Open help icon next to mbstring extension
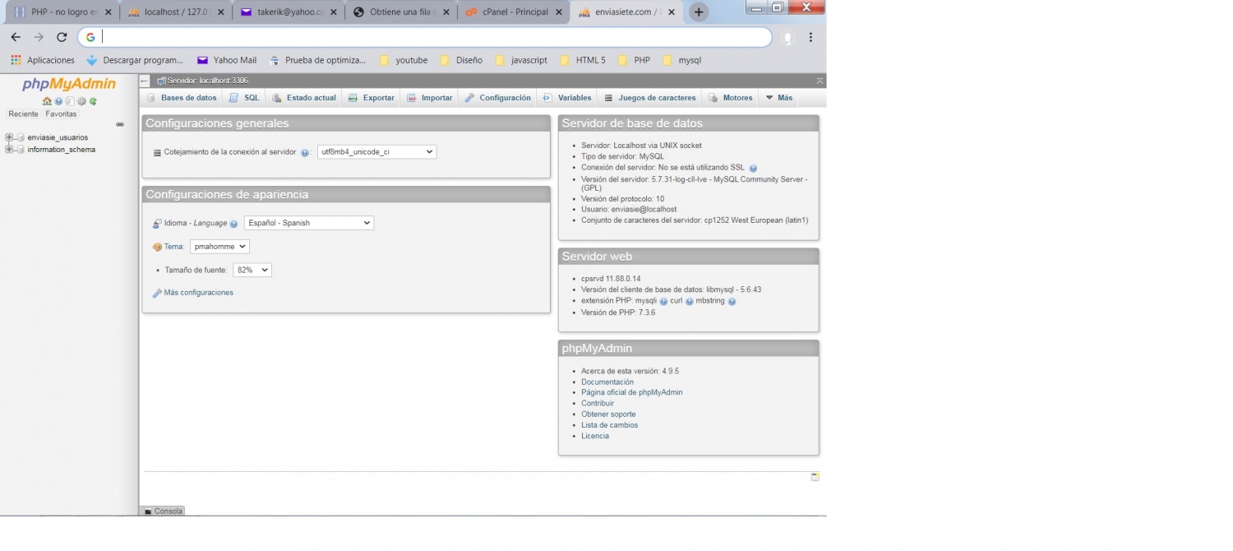This screenshot has width=1233, height=551. point(732,302)
